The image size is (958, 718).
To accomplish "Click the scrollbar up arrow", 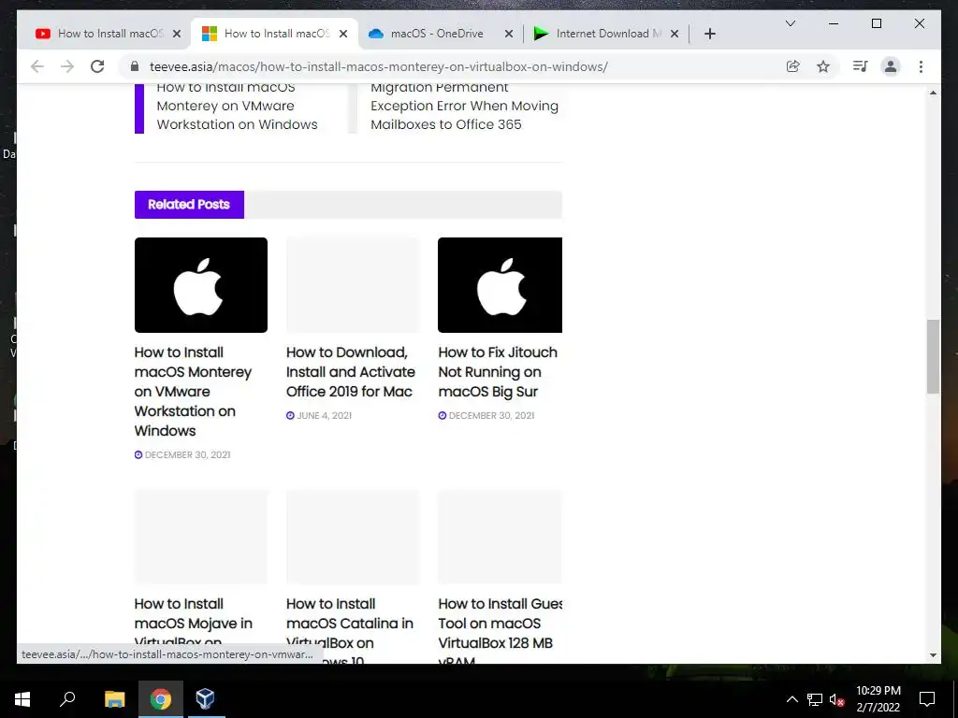I will coord(933,93).
